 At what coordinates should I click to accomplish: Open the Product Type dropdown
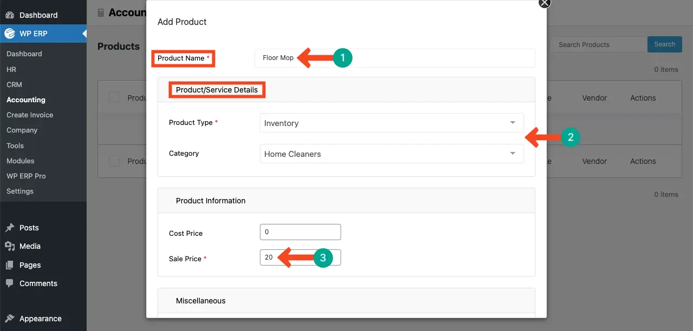(391, 123)
